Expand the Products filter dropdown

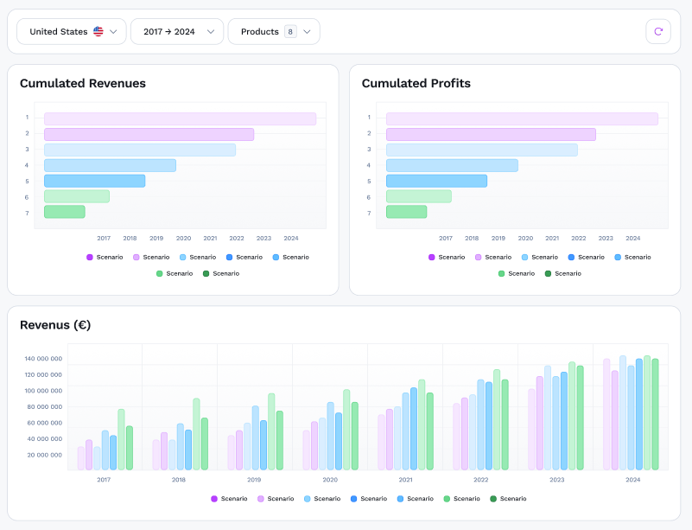pos(274,31)
